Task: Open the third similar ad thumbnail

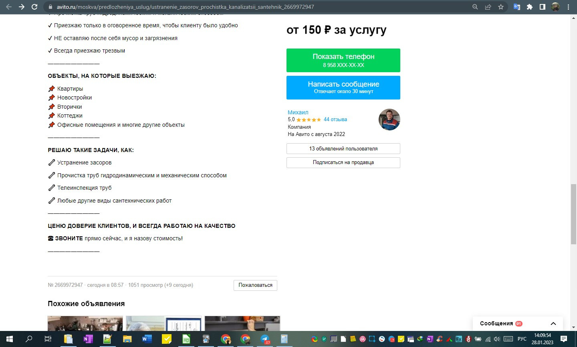Action: (242, 323)
